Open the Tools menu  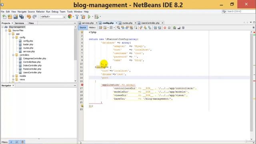coord(70,12)
